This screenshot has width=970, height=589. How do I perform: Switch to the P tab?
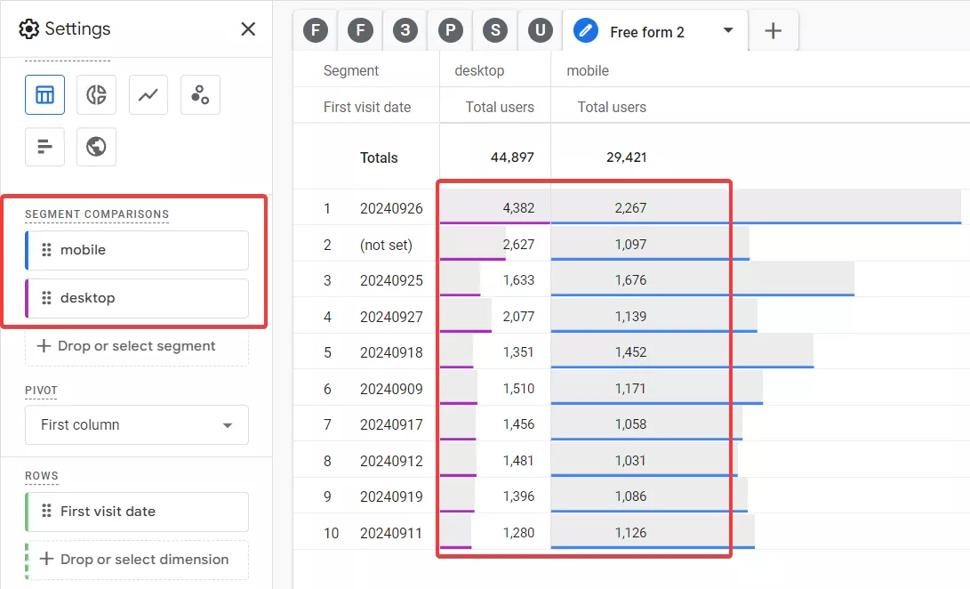pos(451,29)
